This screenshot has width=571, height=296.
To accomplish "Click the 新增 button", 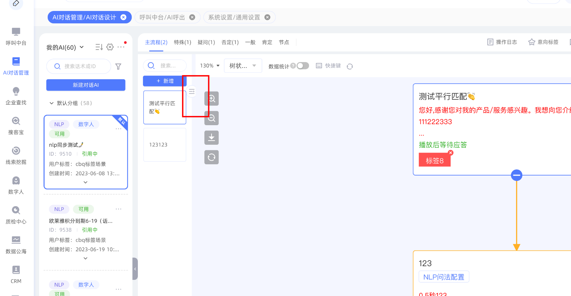I will [165, 81].
